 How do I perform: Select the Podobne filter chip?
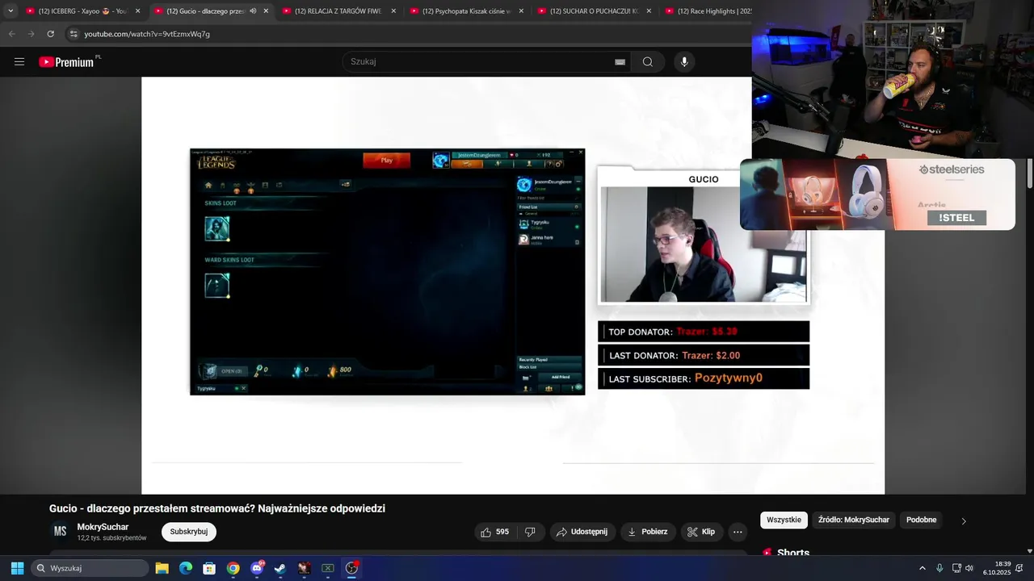point(922,520)
